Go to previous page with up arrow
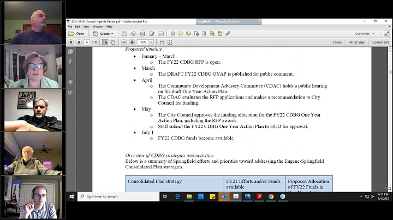The image size is (393, 220). coord(71,42)
